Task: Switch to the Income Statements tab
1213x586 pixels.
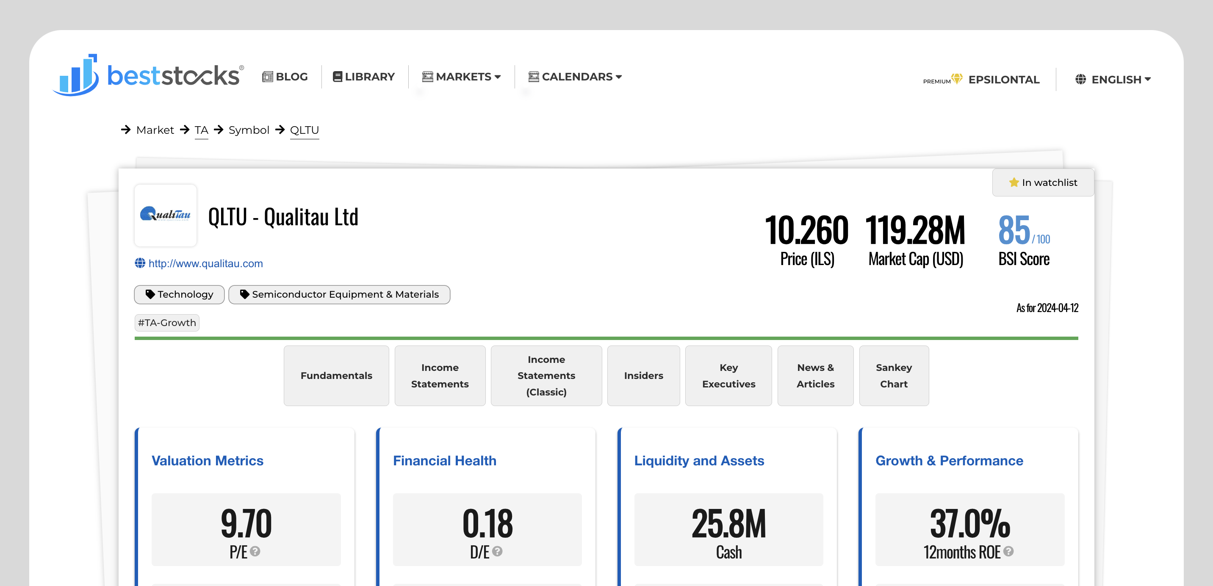Action: (439, 376)
